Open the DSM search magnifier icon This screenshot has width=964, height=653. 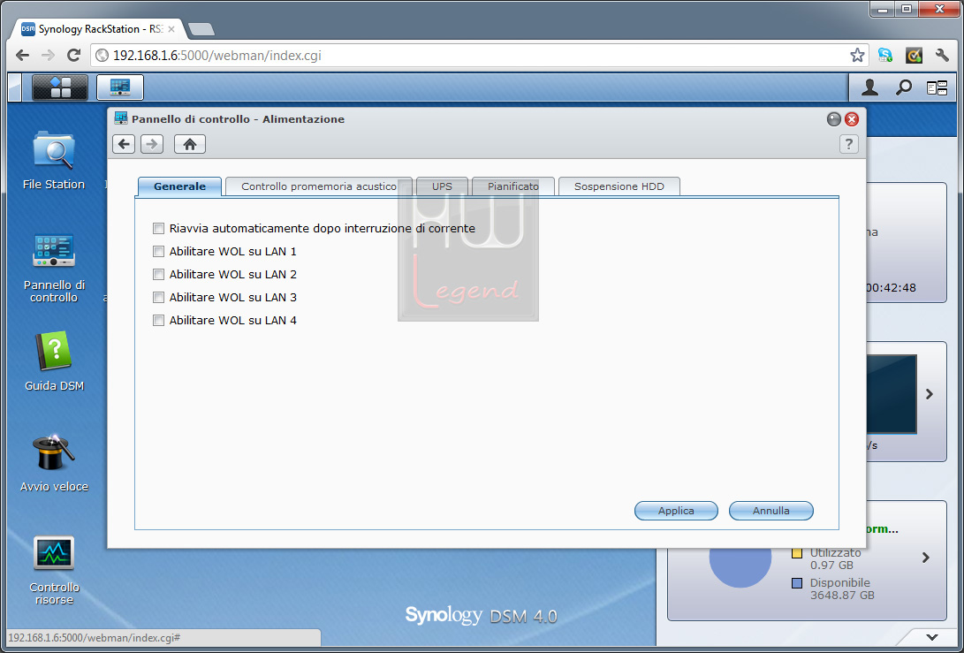pos(903,88)
